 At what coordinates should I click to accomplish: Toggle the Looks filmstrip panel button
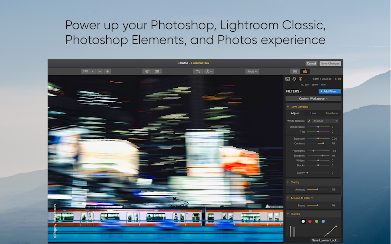coord(295,71)
